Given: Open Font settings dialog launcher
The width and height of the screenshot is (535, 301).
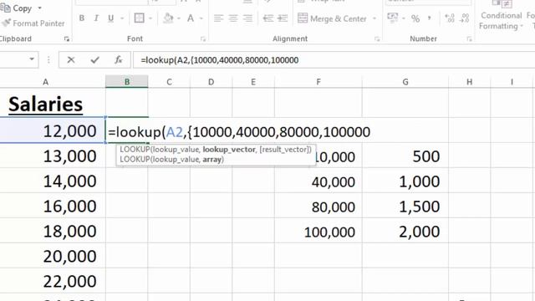Looking at the screenshot, I should point(203,39).
